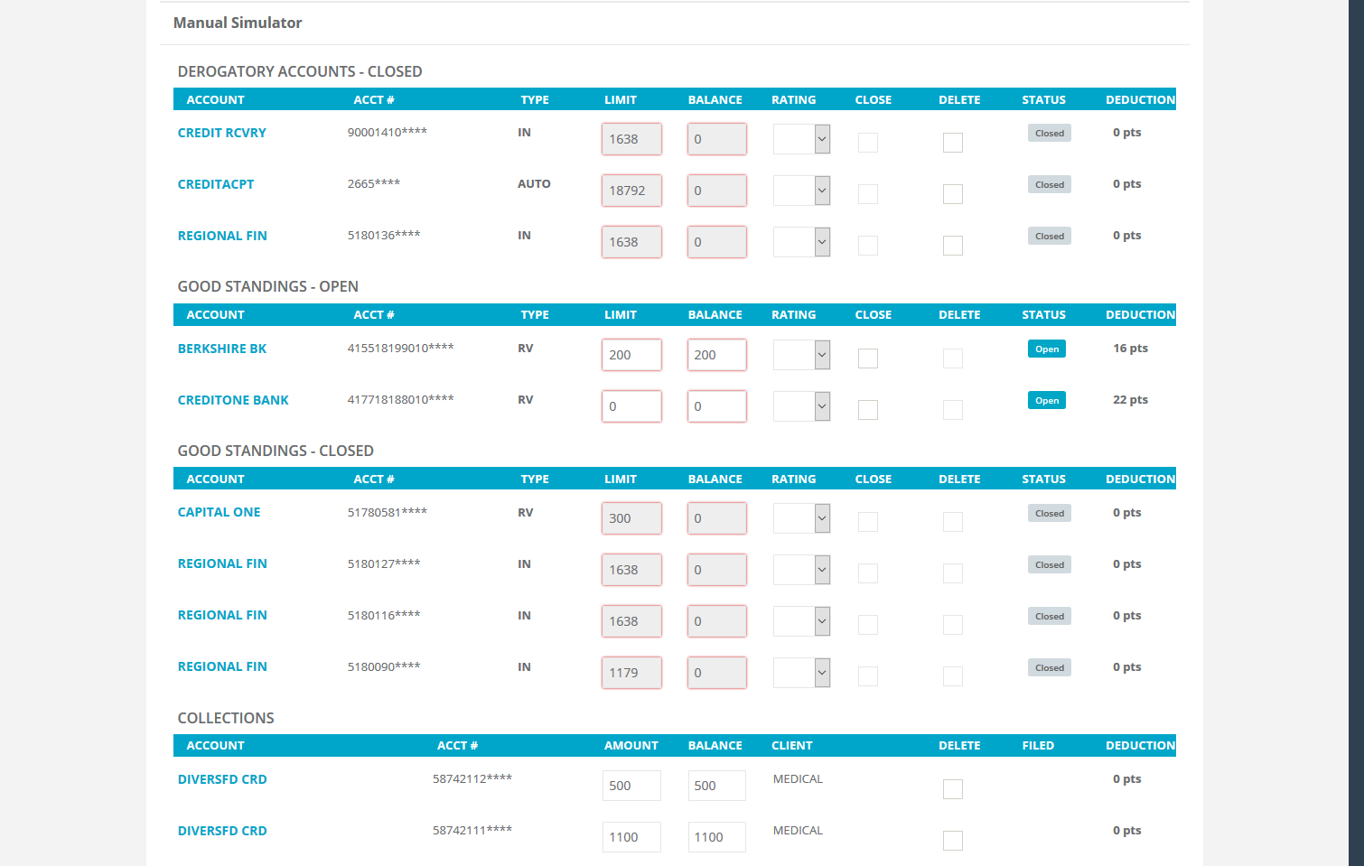The width and height of the screenshot is (1364, 866).
Task: Open Rating dropdown for CREDITONE BANK
Action: tap(801, 406)
